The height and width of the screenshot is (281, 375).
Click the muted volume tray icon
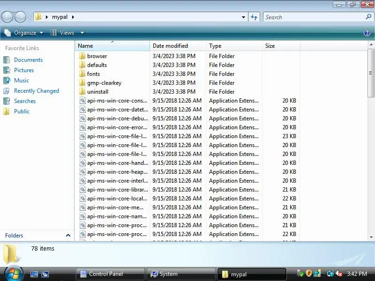[338, 274]
